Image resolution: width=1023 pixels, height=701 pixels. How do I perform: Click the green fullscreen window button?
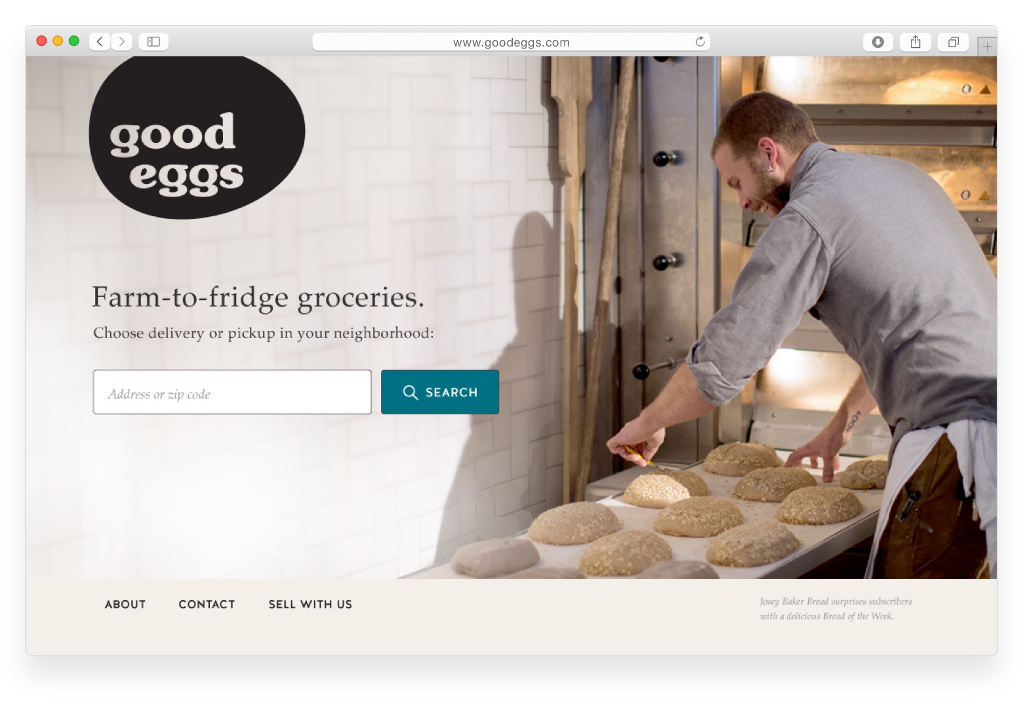74,41
